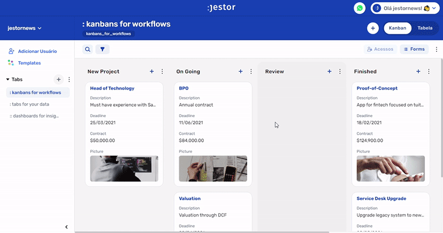Click the jestor logo in header
The height and width of the screenshot is (233, 443).
pyautogui.click(x=221, y=8)
